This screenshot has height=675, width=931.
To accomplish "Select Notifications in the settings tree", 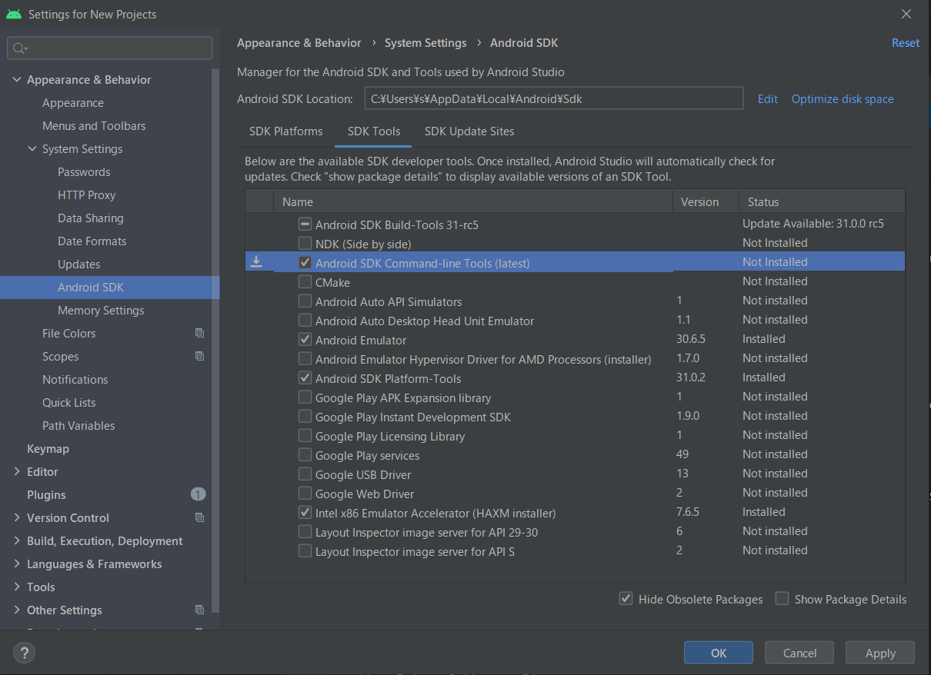I will tap(75, 380).
